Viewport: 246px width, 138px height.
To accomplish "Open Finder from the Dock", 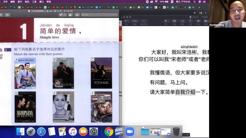I will 20,131.
